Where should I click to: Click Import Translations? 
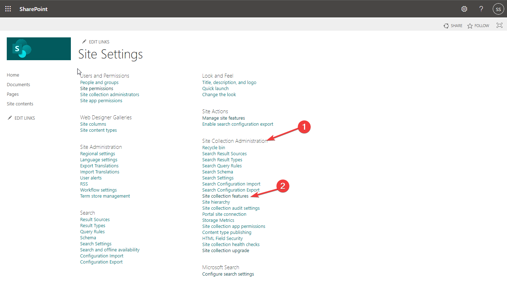point(100,172)
